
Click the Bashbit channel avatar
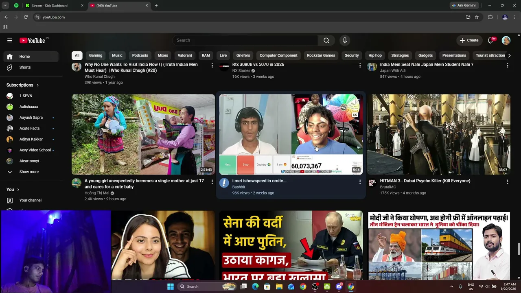coord(224,183)
